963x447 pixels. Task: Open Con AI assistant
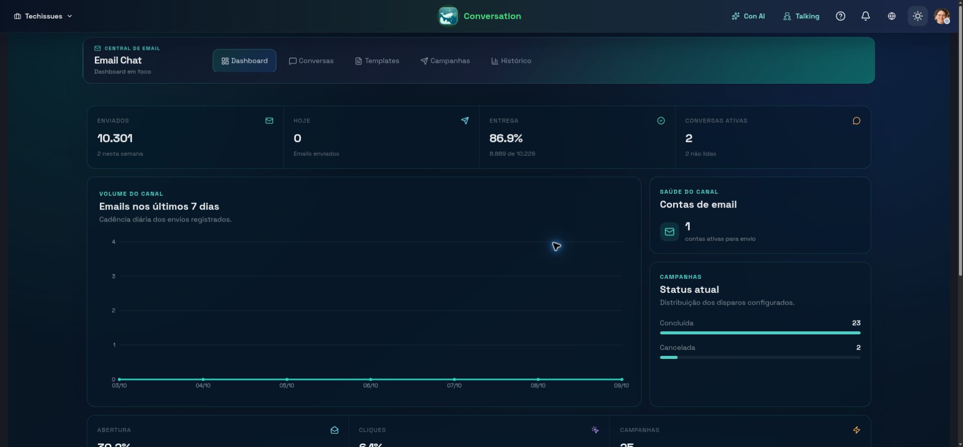[x=748, y=16]
